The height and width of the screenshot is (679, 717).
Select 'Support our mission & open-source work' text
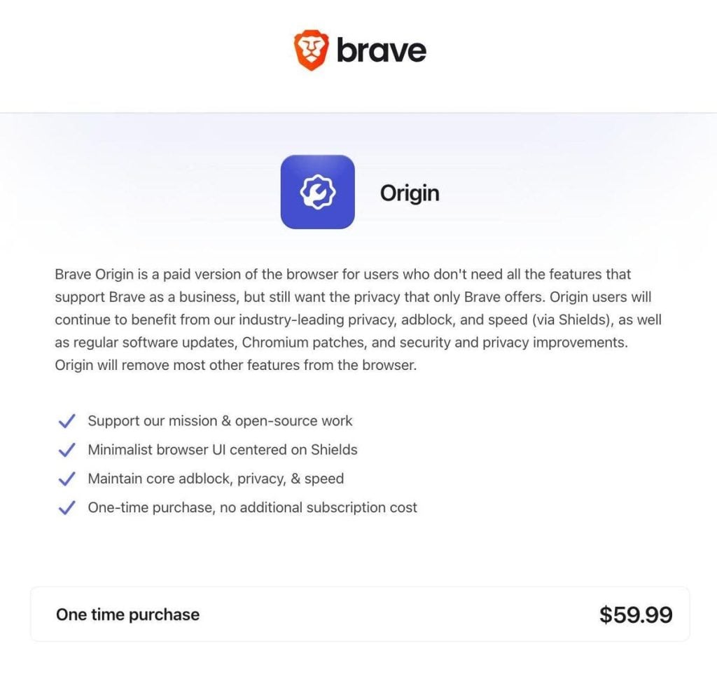[220, 421]
